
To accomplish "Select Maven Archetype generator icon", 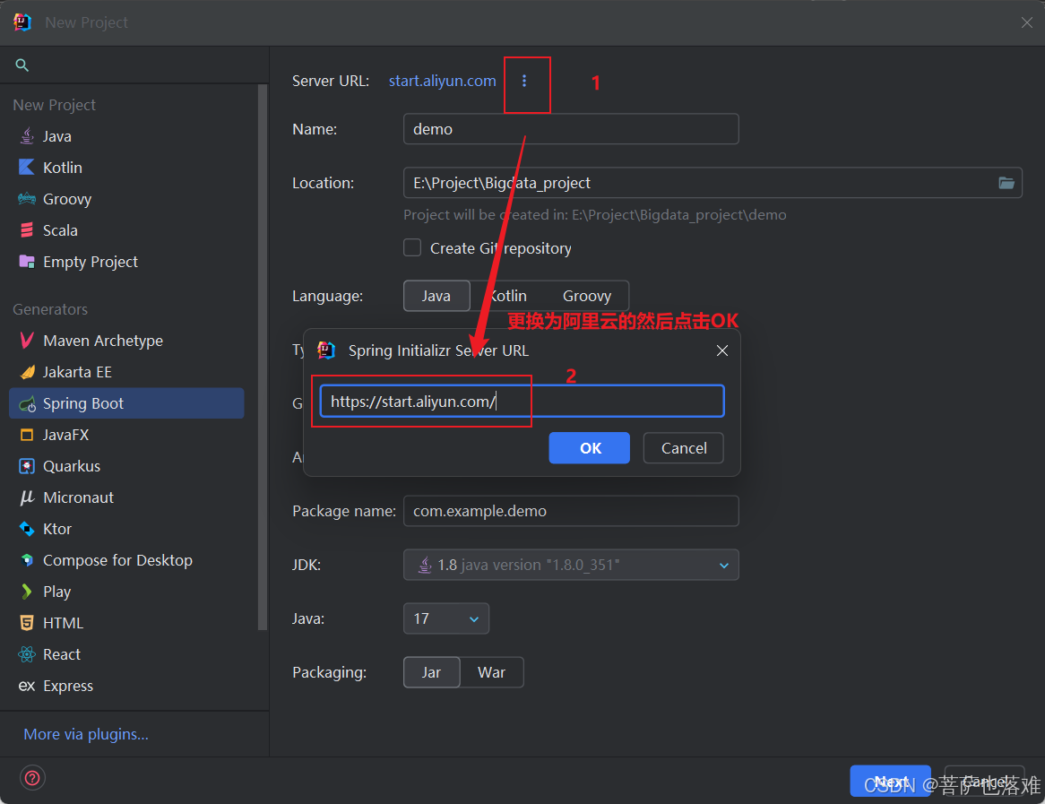I will [27, 340].
